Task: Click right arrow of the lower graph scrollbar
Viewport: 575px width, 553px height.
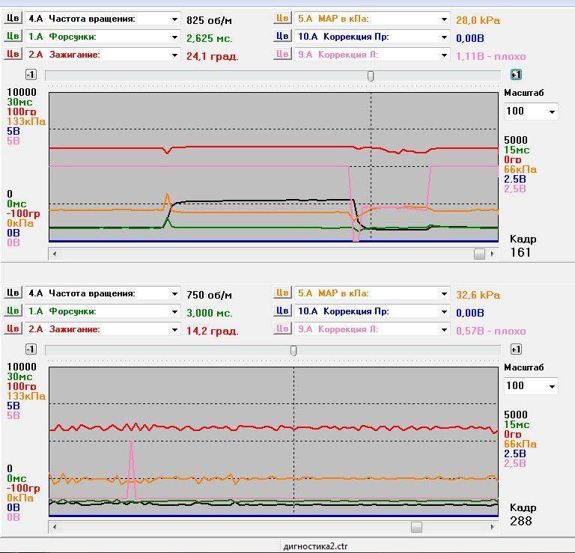Action: (492, 528)
